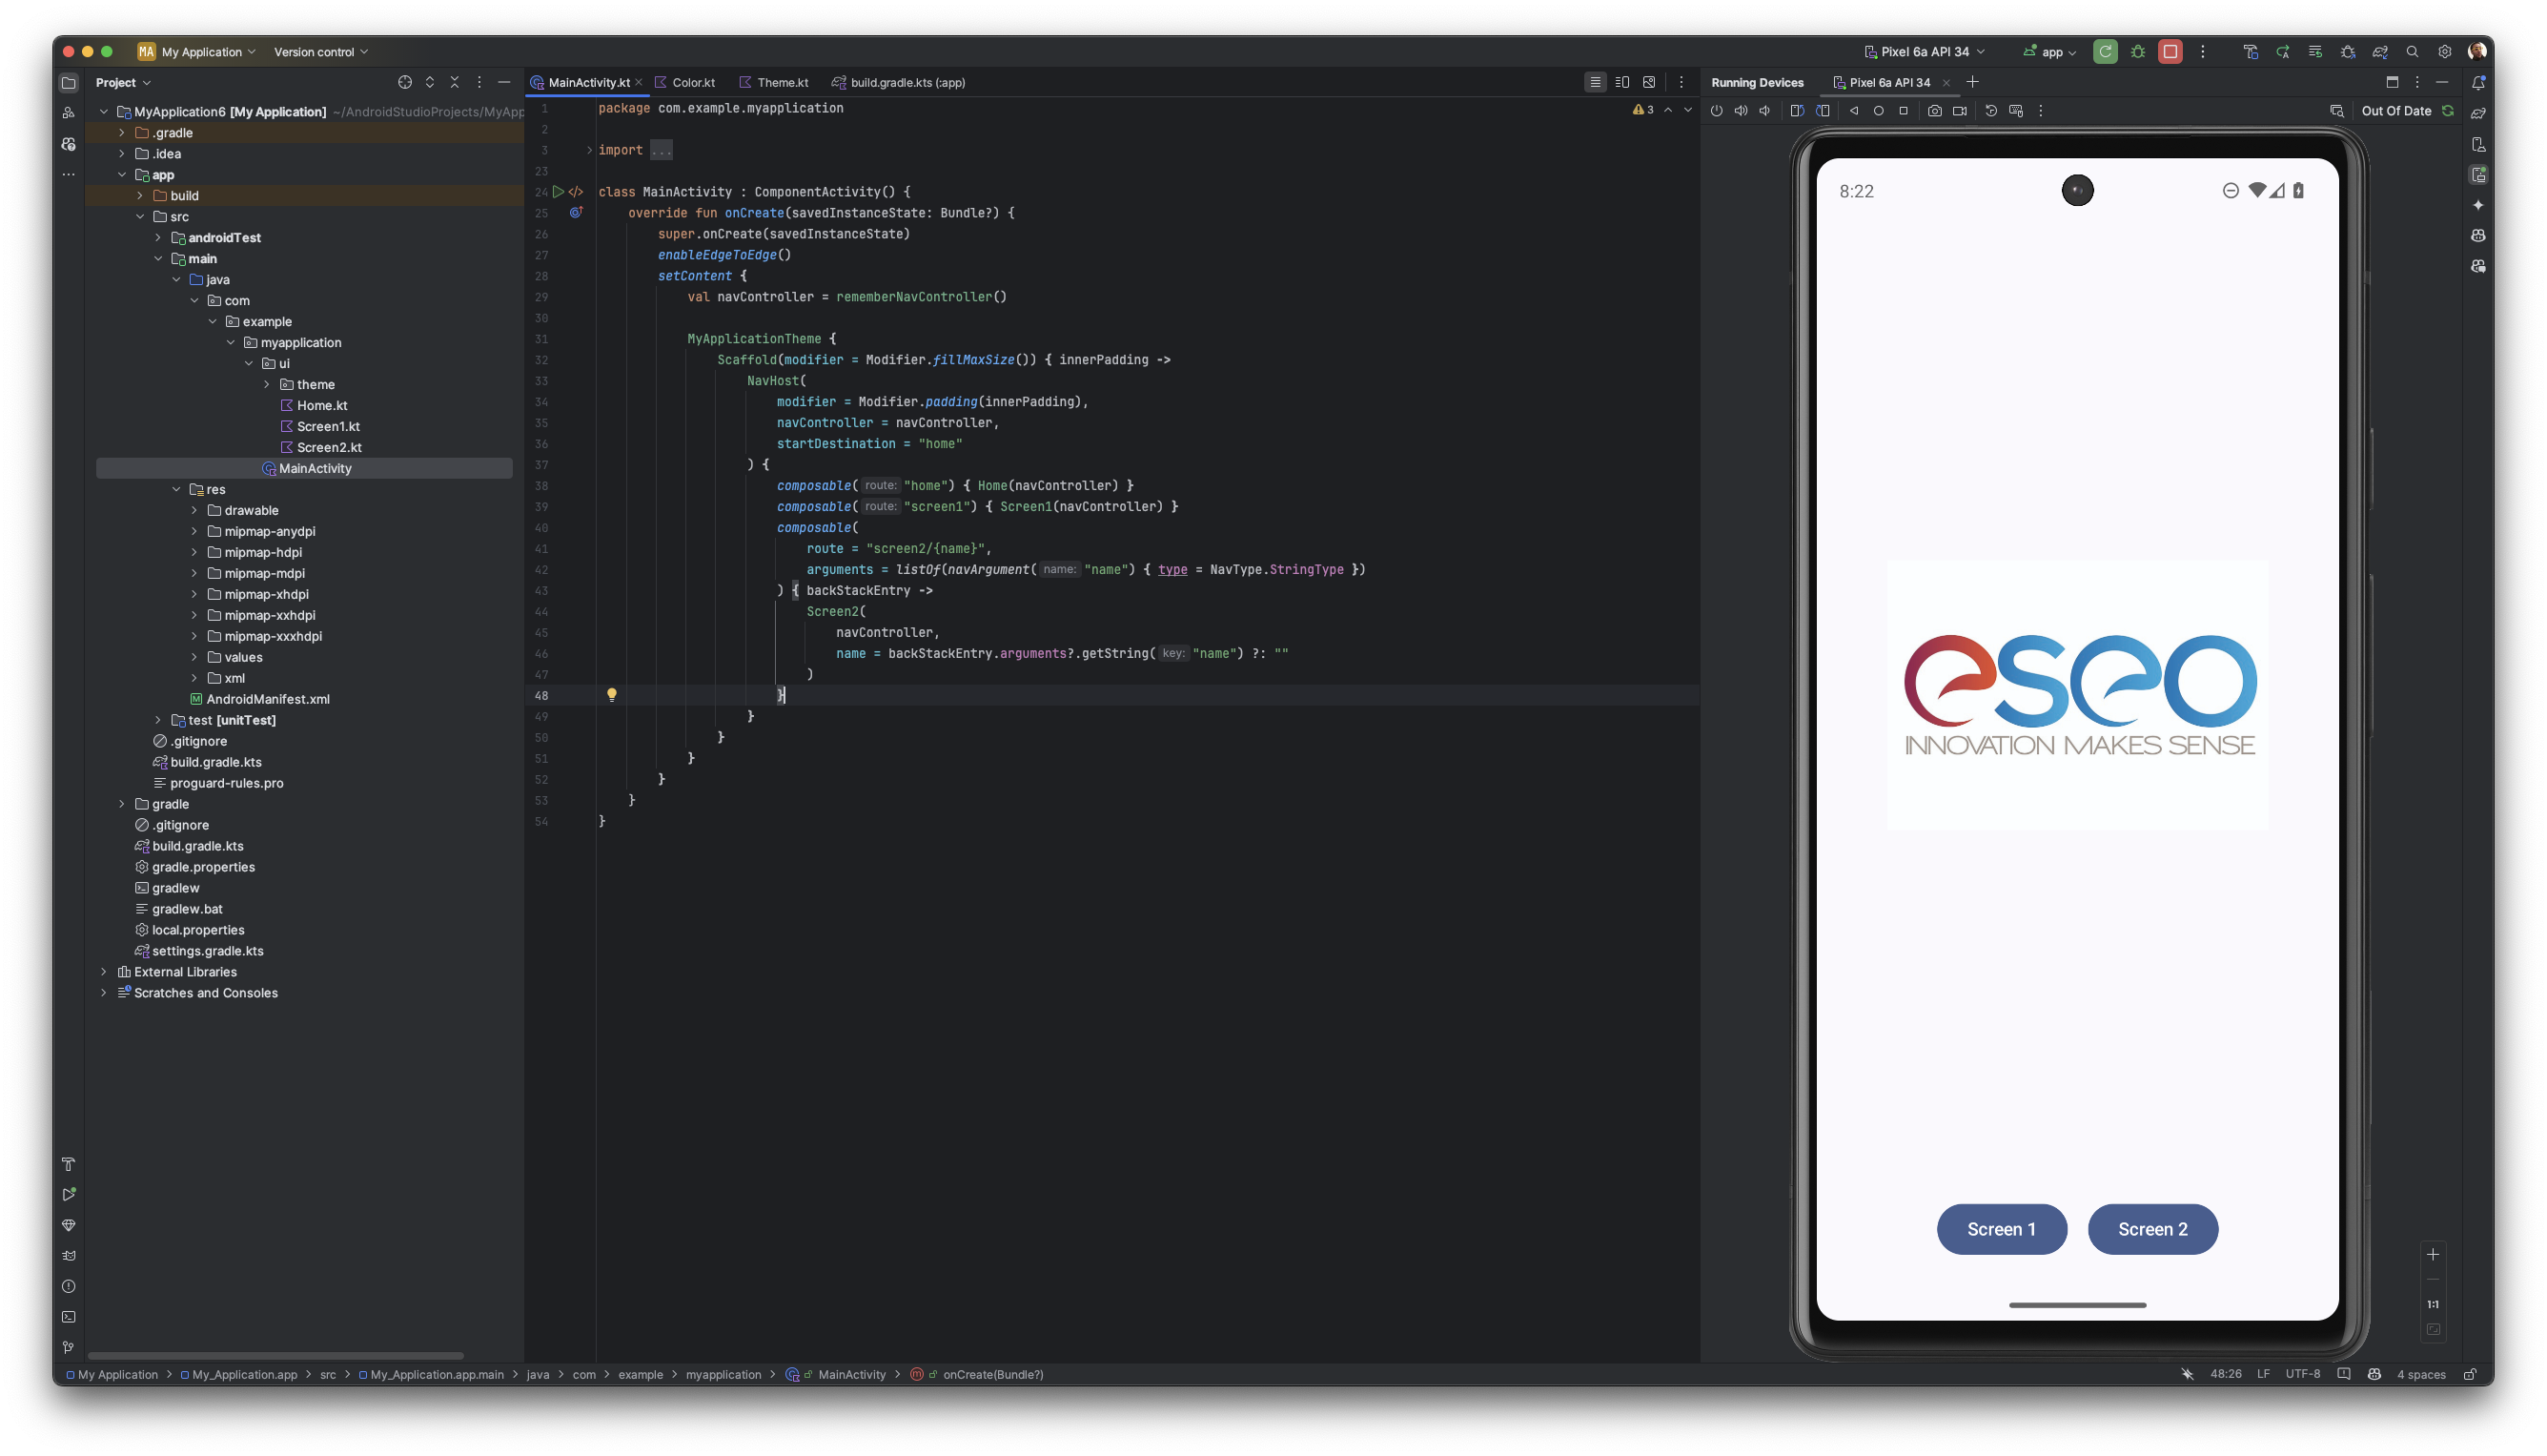Viewport: 2547px width, 1456px height.
Task: Click emulator Back triangle button
Action: coord(1854,111)
